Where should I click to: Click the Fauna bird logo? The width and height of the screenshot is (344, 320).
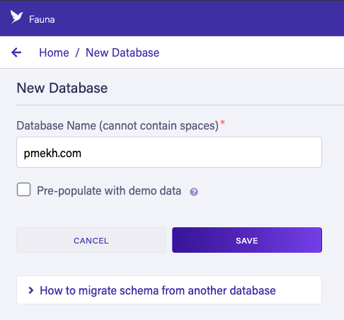pos(16,17)
